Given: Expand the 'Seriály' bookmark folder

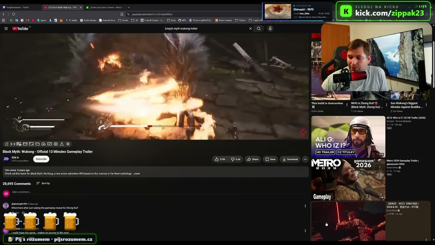Looking at the screenshot, I should (x=123, y=20).
